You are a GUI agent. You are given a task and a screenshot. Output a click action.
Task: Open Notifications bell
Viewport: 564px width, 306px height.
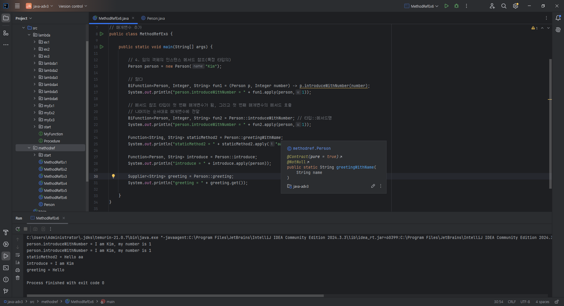(x=558, y=18)
